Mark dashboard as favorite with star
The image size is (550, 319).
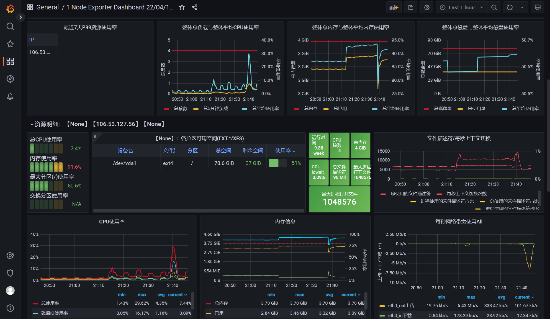[x=182, y=7]
